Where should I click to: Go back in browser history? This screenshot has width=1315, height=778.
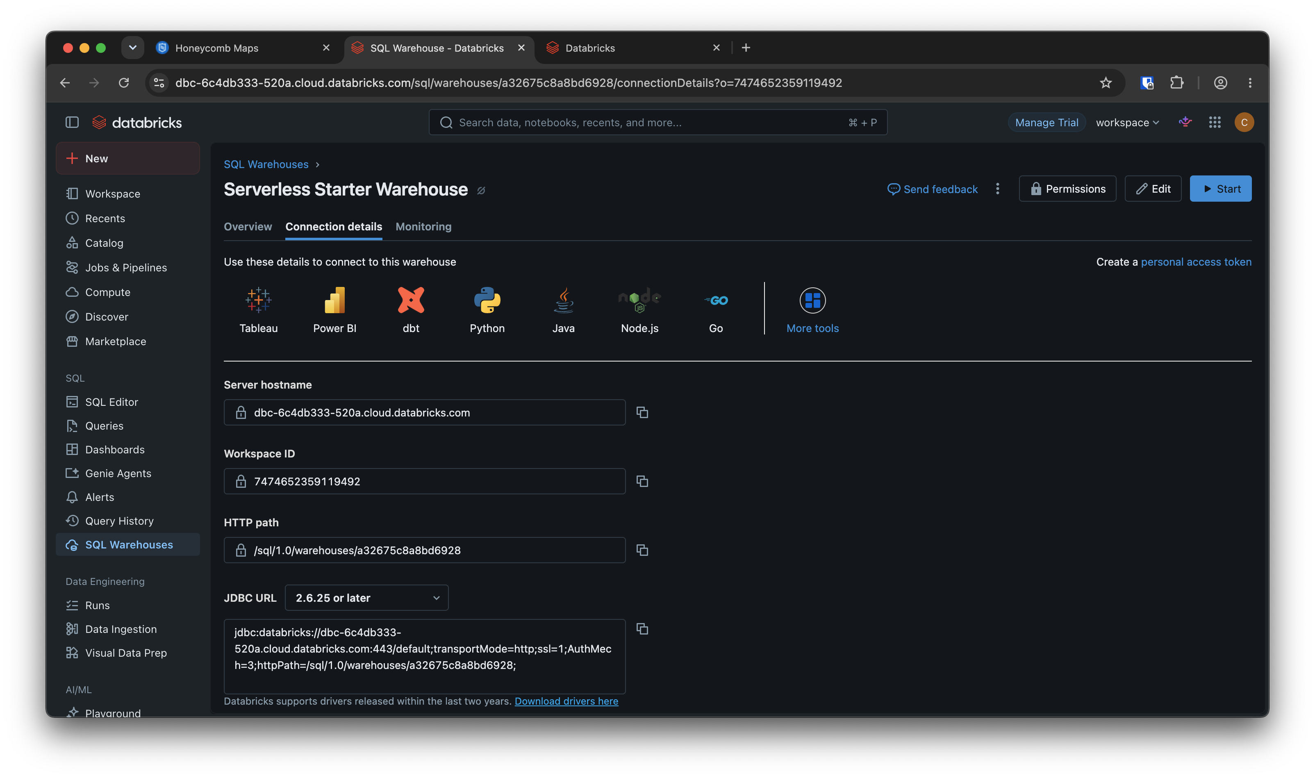click(65, 83)
